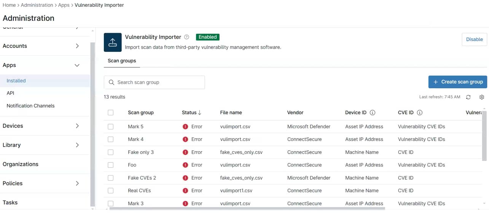Viewport: 489px width, 220px height.
Task: Expand the Library section chevron
Action: (77, 145)
